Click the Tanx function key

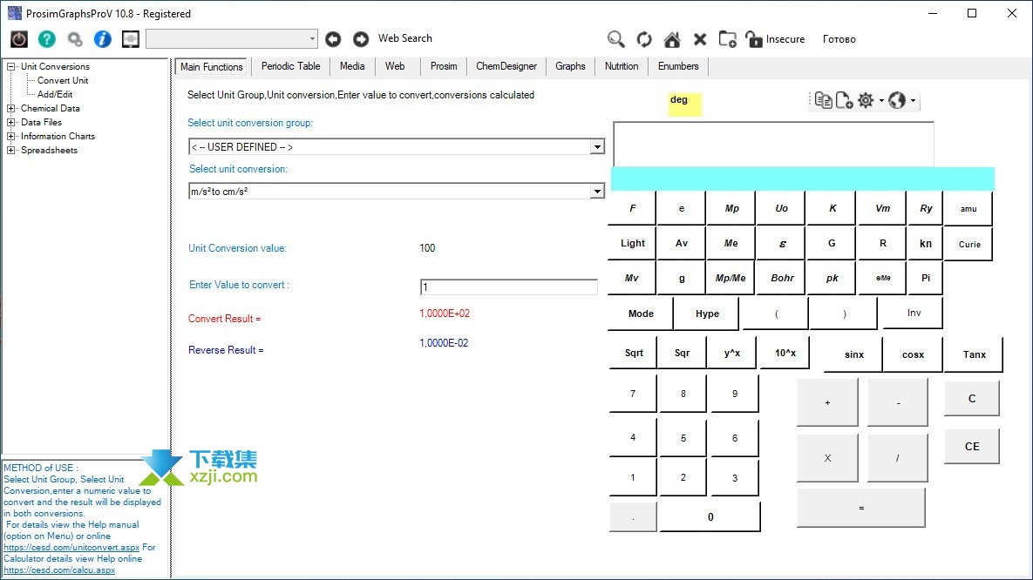[x=974, y=354]
